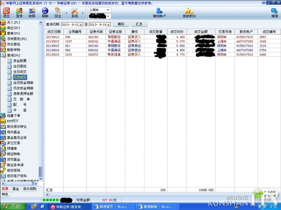Open 债券质押余额 query item
Screen dimensions: 281x210
tap(23, 94)
